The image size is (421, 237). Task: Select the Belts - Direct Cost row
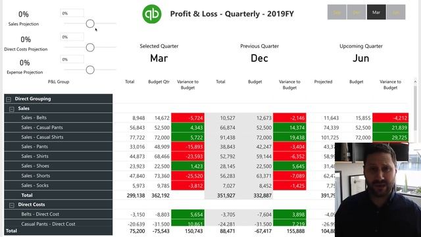click(x=59, y=214)
